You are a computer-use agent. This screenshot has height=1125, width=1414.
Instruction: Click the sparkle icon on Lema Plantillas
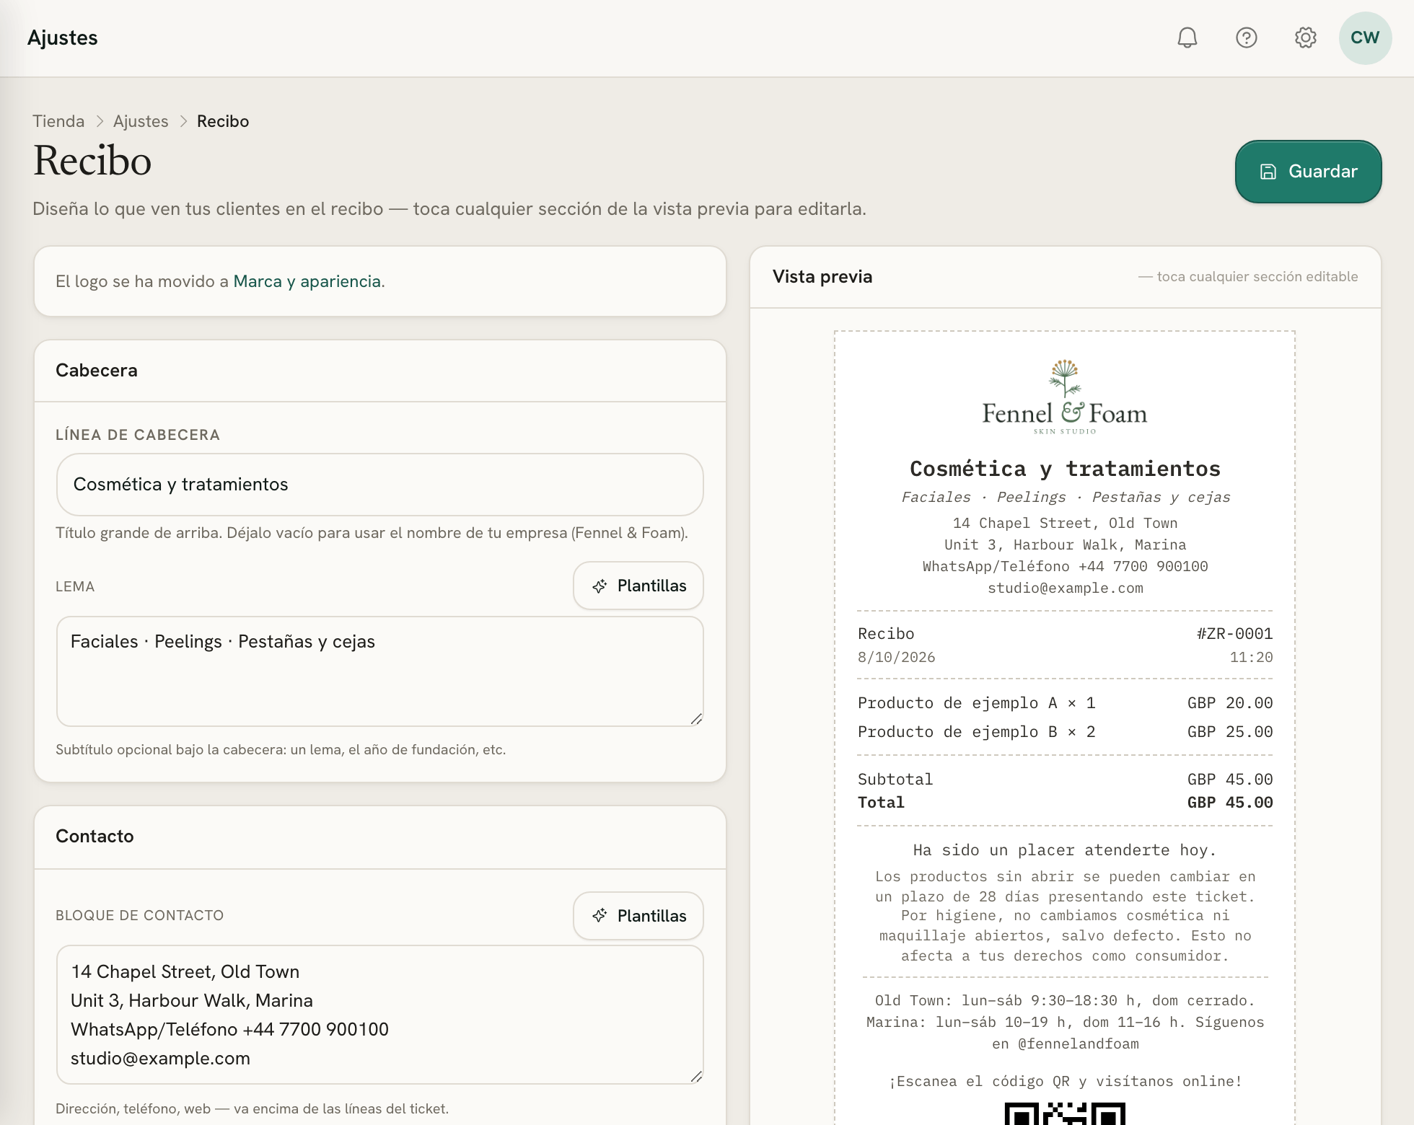click(x=600, y=586)
